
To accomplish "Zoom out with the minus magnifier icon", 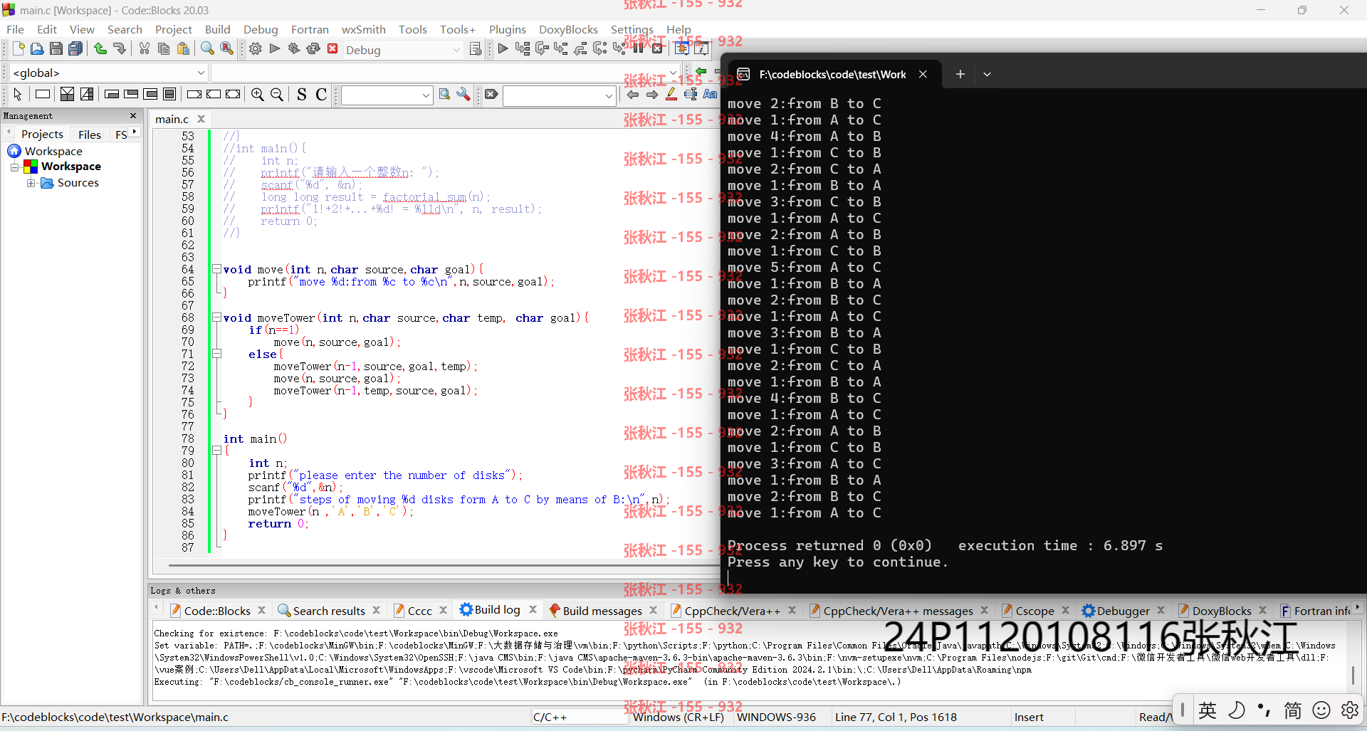I will (277, 95).
